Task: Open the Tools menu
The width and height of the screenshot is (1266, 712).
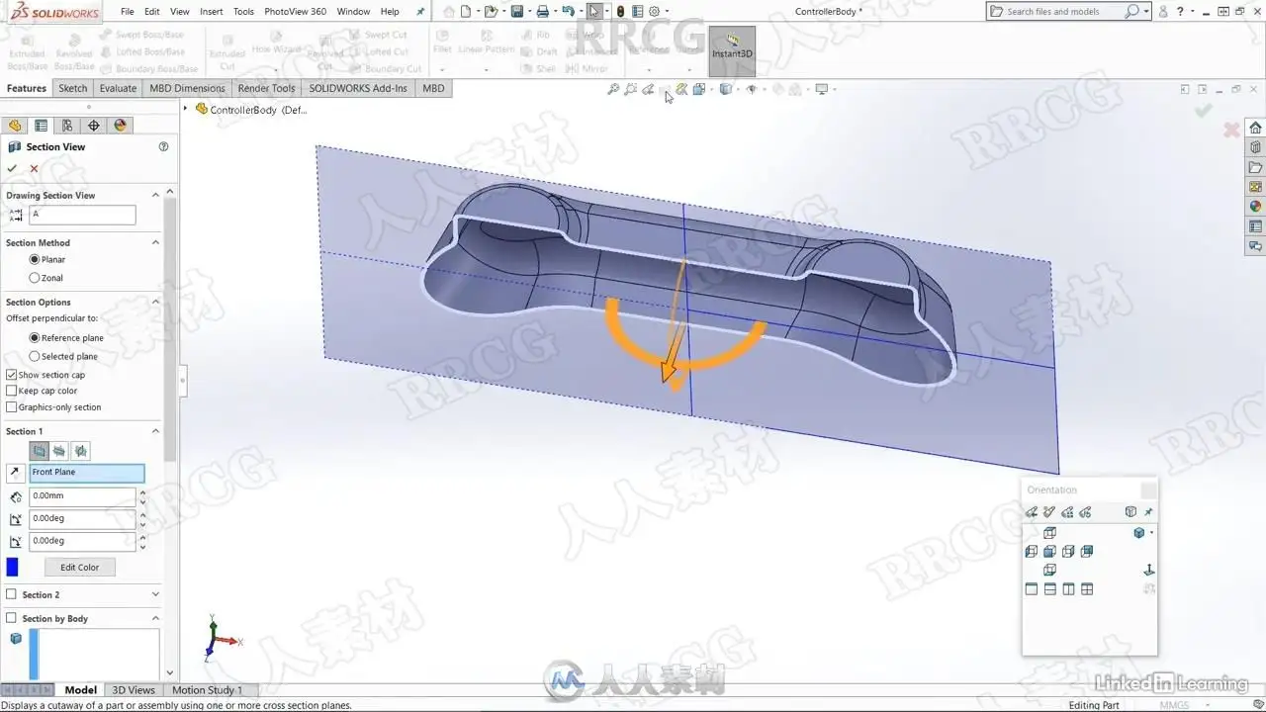Action: [243, 12]
